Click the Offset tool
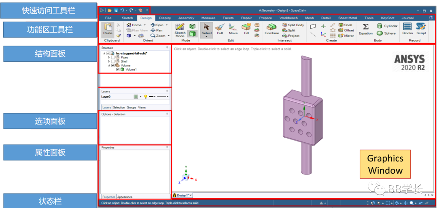Screen dimensions: 437x208 coord(346,30)
